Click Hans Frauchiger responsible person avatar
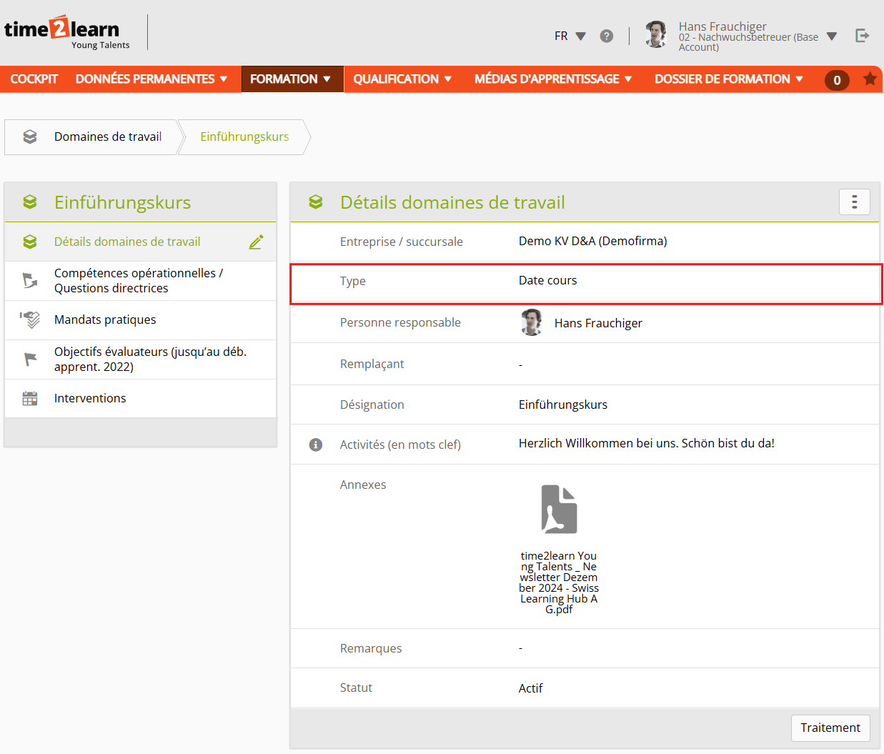Image resolution: width=884 pixels, height=754 pixels. [x=531, y=322]
